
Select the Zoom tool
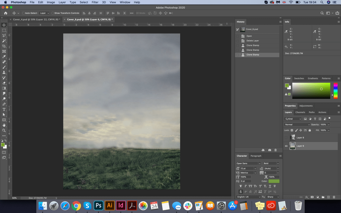pyautogui.click(x=4, y=130)
